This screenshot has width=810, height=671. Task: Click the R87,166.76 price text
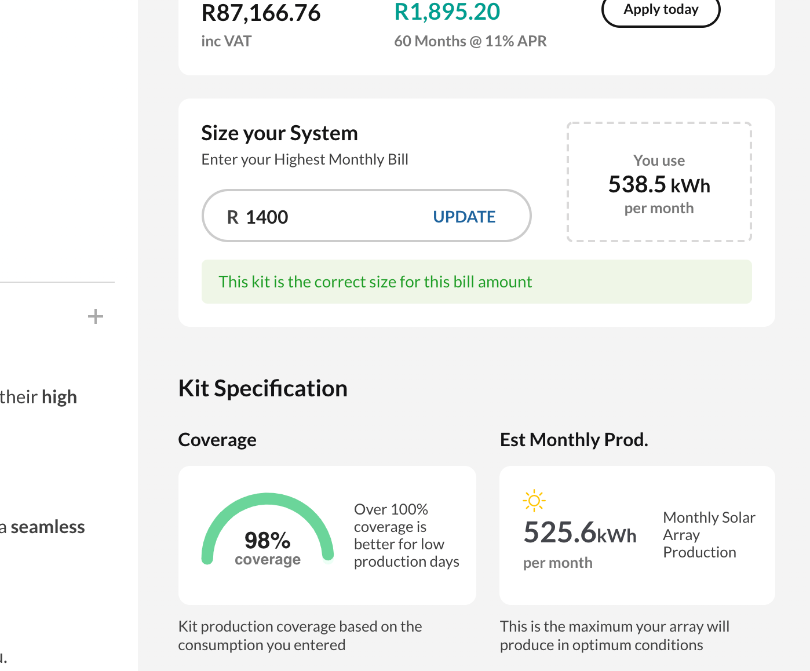[261, 13]
